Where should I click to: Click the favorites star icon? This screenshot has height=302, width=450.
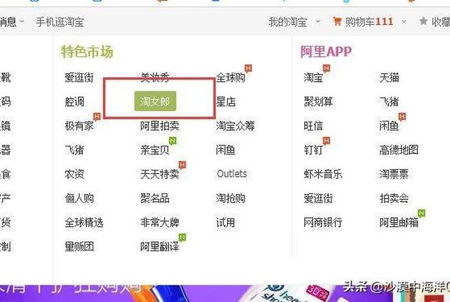point(423,21)
